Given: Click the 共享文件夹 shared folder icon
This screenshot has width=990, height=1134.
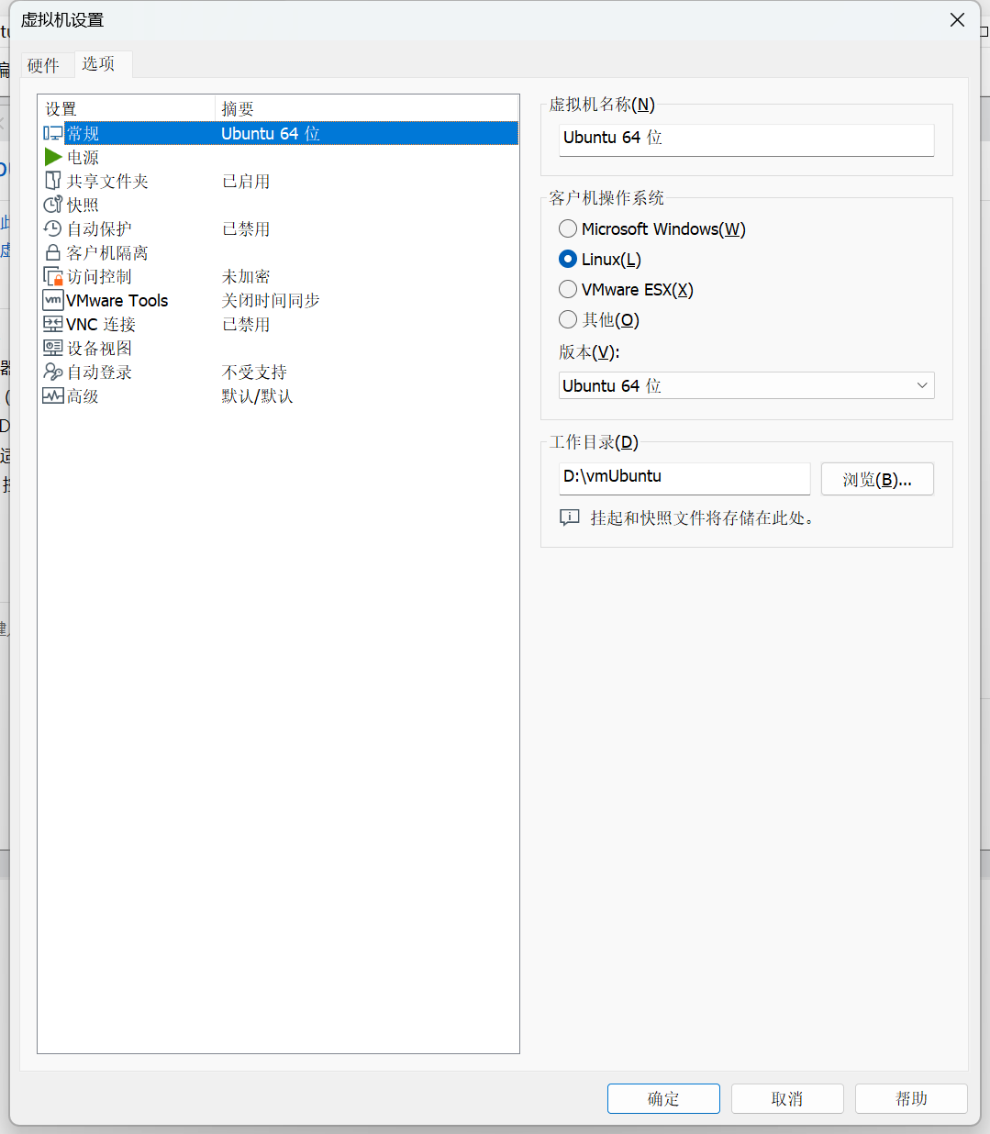Looking at the screenshot, I should pyautogui.click(x=53, y=182).
